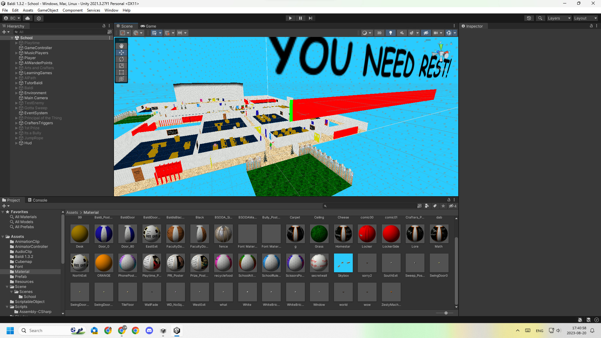
Task: Open favorites star in Project toolbar
Action: tap(443, 206)
